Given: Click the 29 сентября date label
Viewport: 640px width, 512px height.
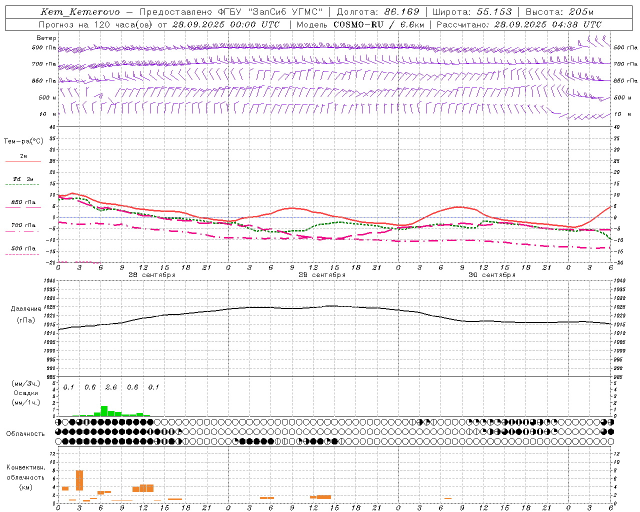Looking at the screenshot, I should (x=321, y=275).
